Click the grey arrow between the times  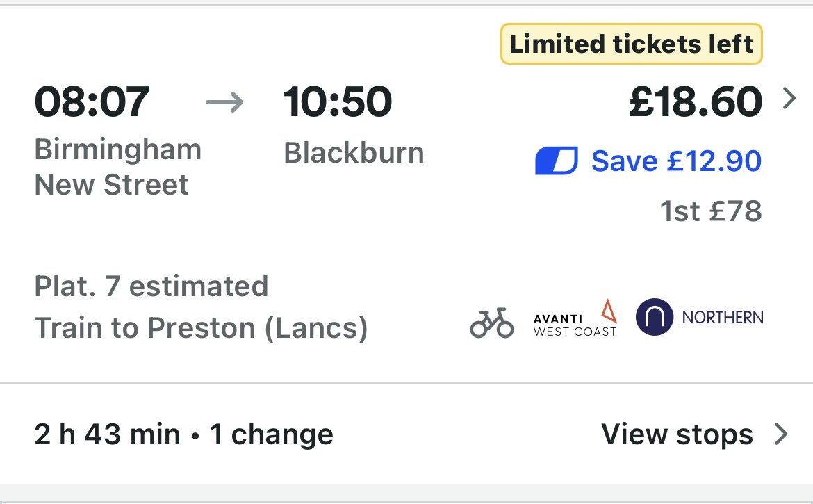coord(225,103)
